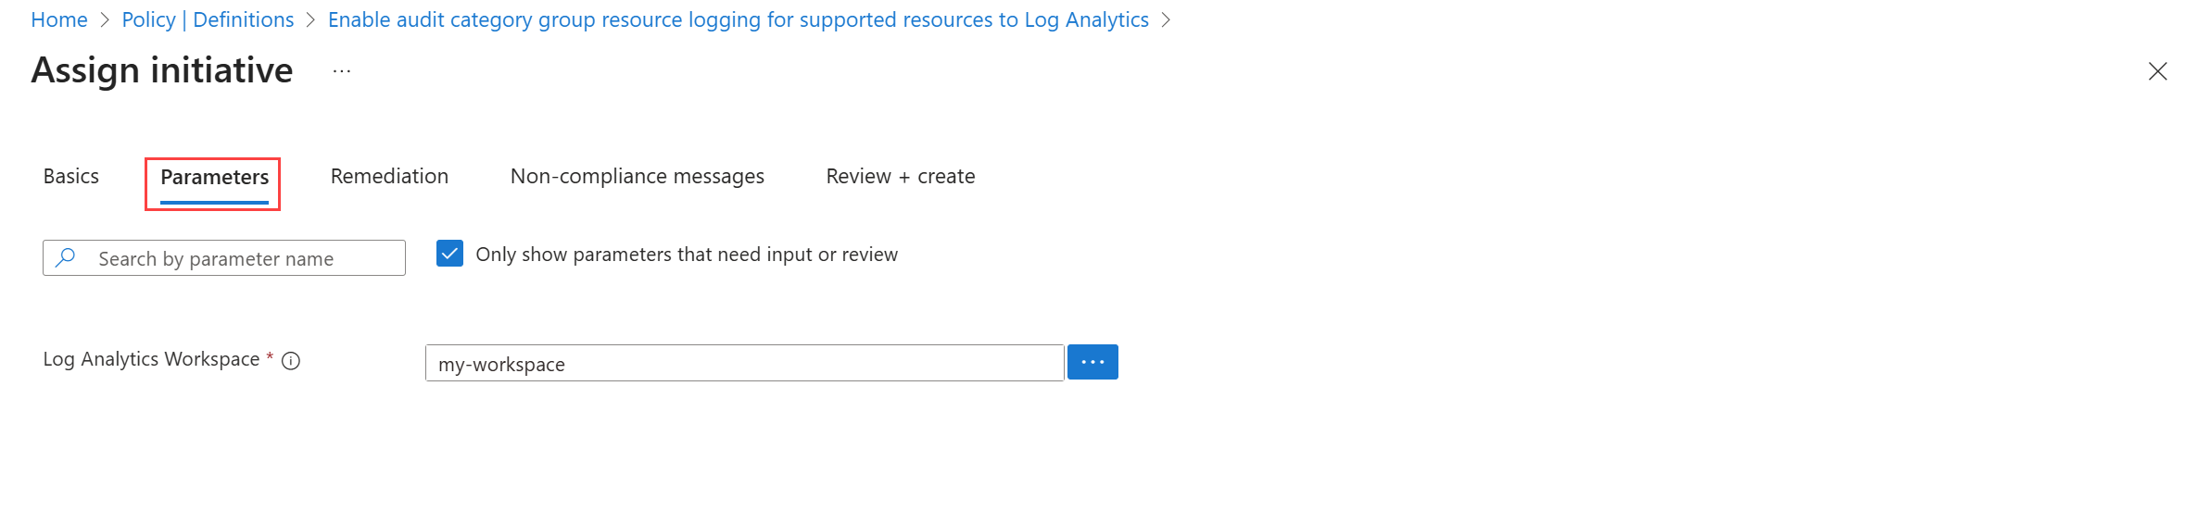Switch to the Basics tab
Screen dimensions: 2210x523
click(71, 176)
